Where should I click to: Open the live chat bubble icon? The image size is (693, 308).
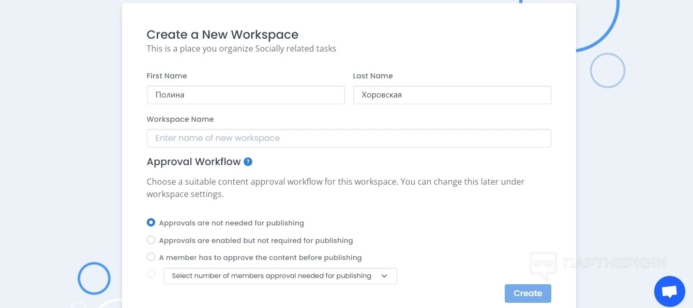(669, 292)
